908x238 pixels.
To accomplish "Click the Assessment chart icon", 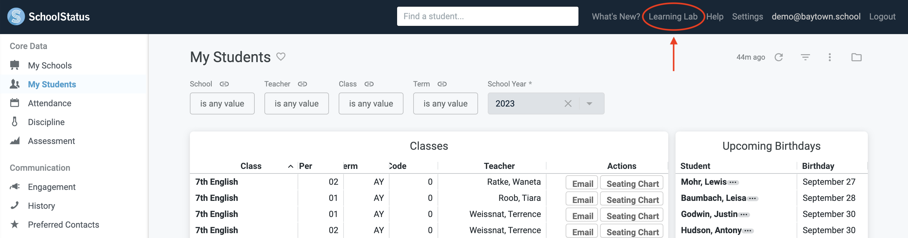I will (x=14, y=141).
